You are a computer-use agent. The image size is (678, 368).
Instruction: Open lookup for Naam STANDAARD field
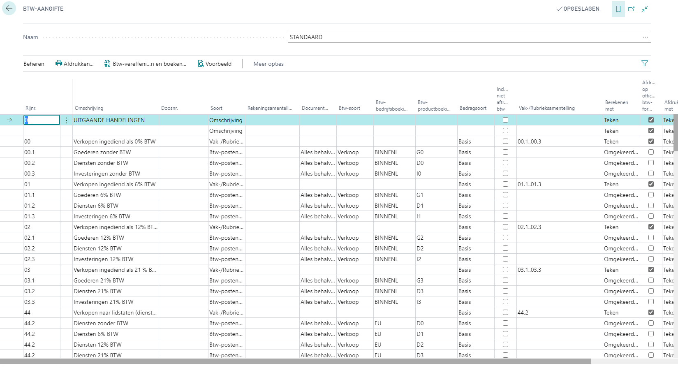point(646,37)
